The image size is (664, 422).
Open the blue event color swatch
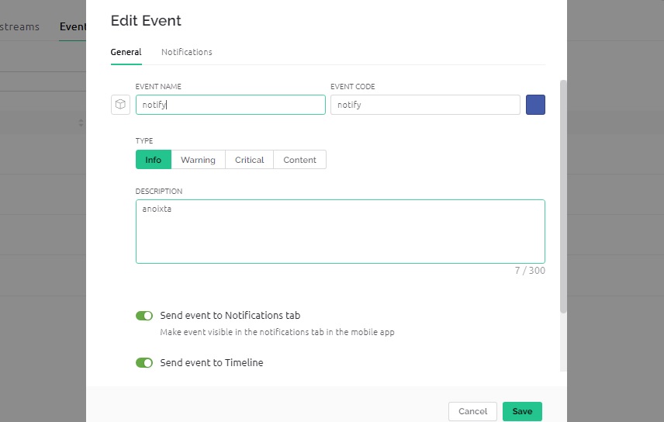pyautogui.click(x=535, y=105)
